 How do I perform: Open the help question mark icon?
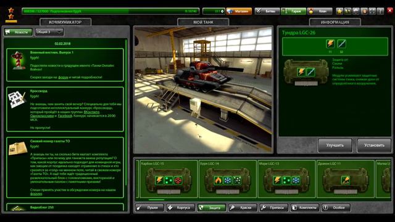[380, 11]
